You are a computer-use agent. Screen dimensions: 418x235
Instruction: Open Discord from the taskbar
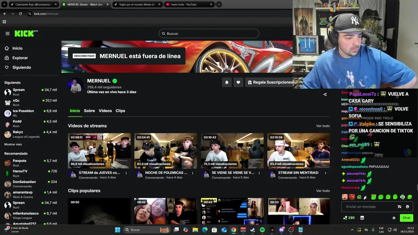(x=281, y=230)
